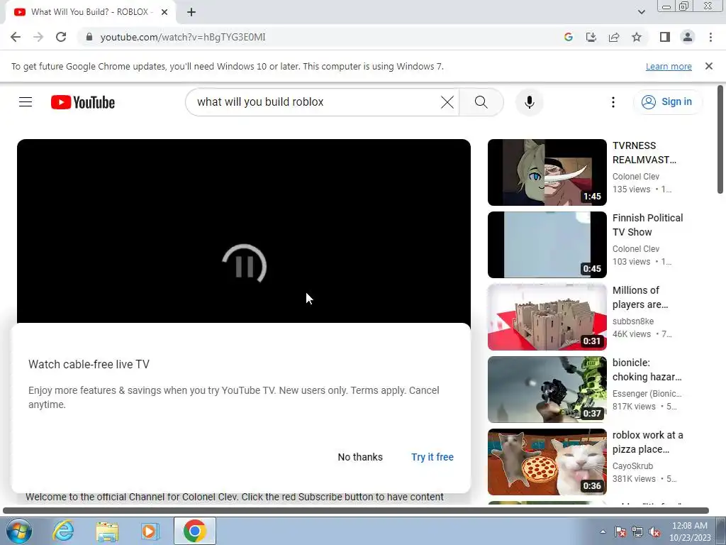Open the Windows Start menu
Image resolution: width=726 pixels, height=545 pixels.
(x=18, y=531)
